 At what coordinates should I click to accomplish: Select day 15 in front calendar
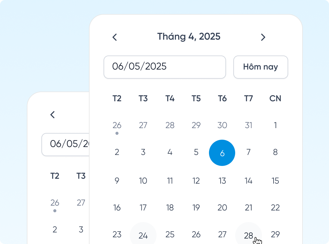click(x=275, y=181)
